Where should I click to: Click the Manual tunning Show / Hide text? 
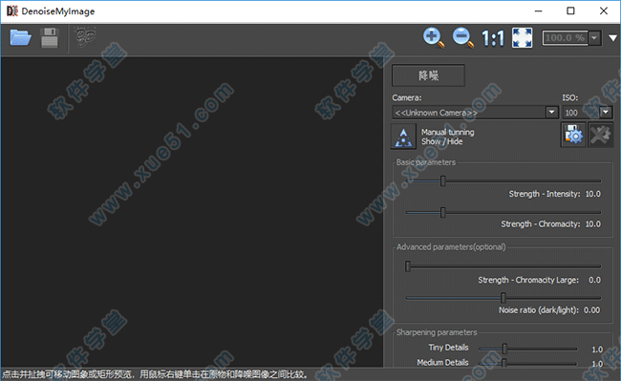coord(447,137)
